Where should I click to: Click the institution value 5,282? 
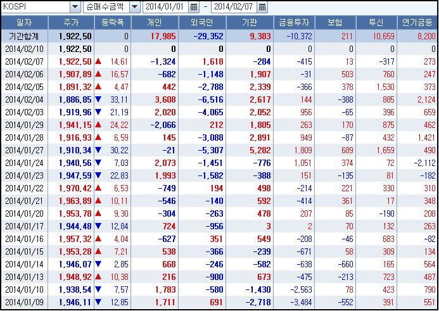(x=260, y=151)
